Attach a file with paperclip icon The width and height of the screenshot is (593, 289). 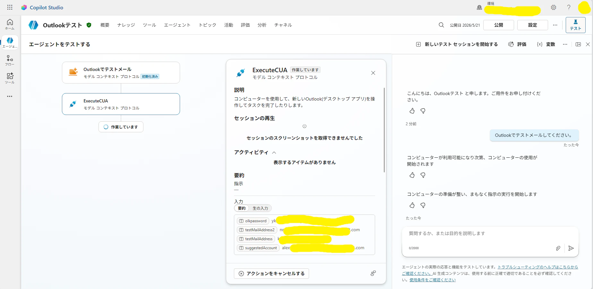558,248
